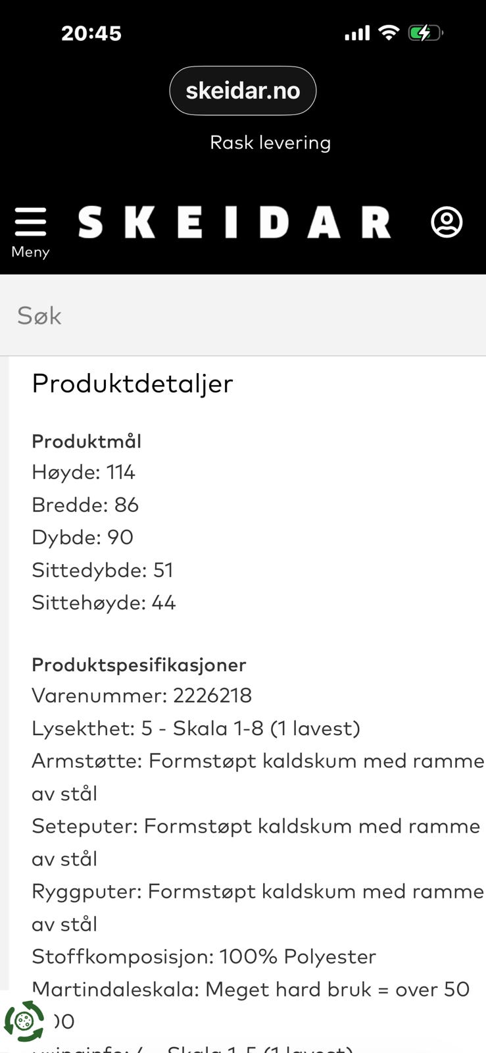This screenshot has height=1053, width=486.
Task: Tap the user account profile icon
Action: click(x=447, y=222)
